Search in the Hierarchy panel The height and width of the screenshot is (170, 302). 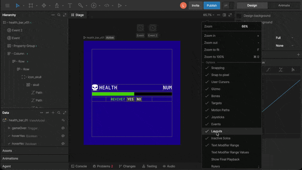[x=59, y=15]
